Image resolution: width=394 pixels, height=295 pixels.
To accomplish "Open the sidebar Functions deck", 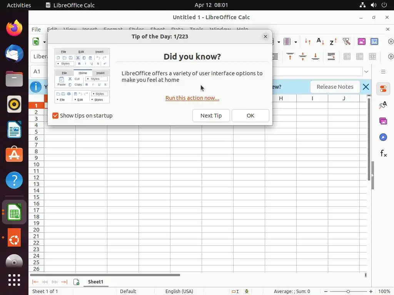I will (383, 153).
